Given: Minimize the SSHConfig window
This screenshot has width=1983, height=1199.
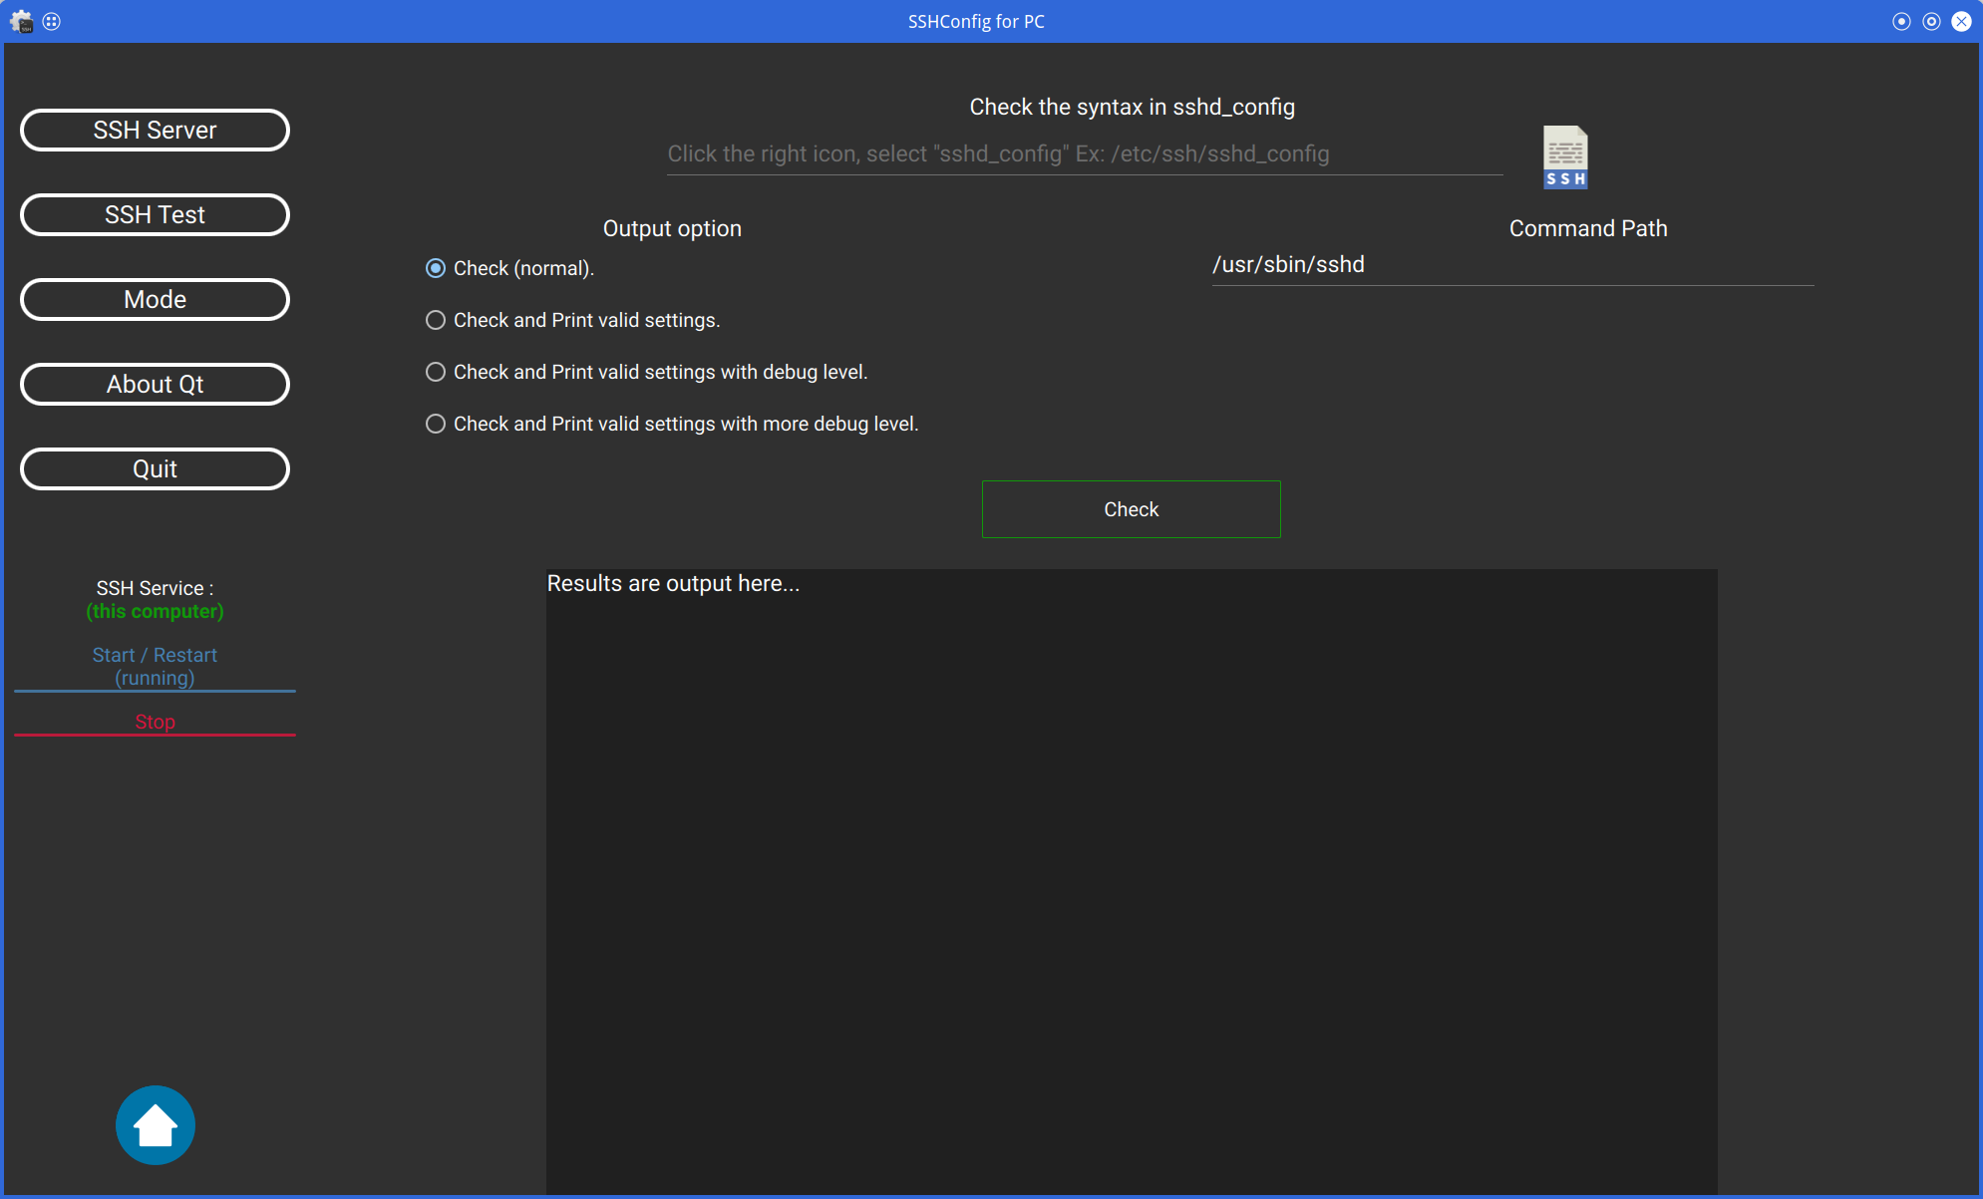Looking at the screenshot, I should pos(1901,21).
